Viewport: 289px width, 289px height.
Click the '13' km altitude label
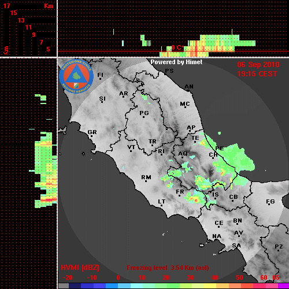click(21, 20)
